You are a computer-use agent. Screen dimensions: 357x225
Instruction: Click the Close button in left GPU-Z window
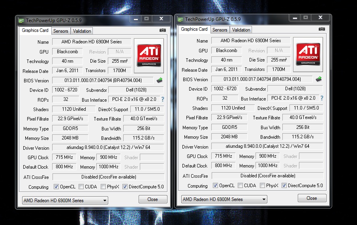[153, 199]
